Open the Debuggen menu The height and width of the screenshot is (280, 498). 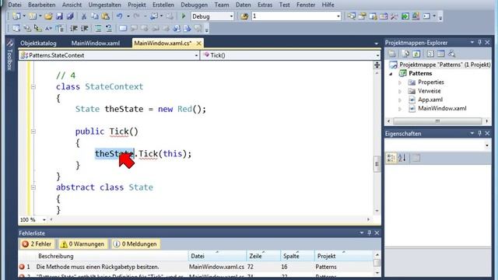[x=194, y=5]
